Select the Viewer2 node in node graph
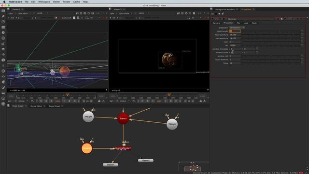The image size is (309, 174). (x=146, y=160)
